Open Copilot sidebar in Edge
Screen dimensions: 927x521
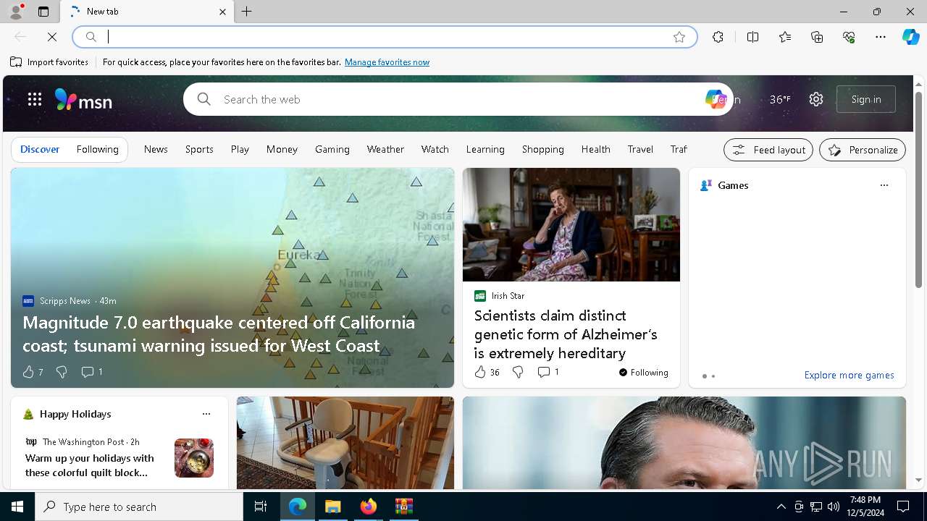click(910, 37)
